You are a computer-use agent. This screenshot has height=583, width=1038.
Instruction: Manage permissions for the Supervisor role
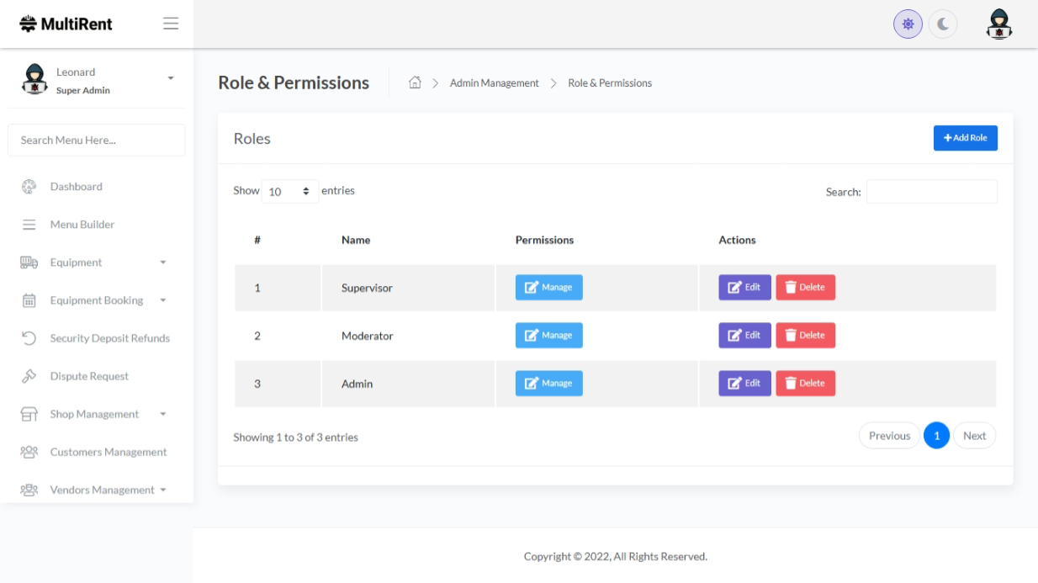(x=548, y=288)
